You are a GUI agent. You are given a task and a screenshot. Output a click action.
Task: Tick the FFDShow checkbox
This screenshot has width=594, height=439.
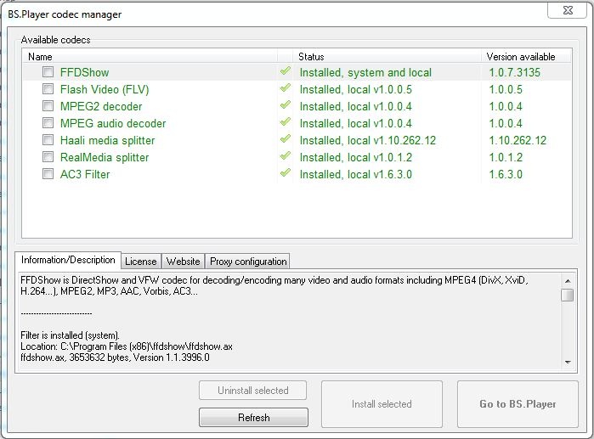pos(48,71)
